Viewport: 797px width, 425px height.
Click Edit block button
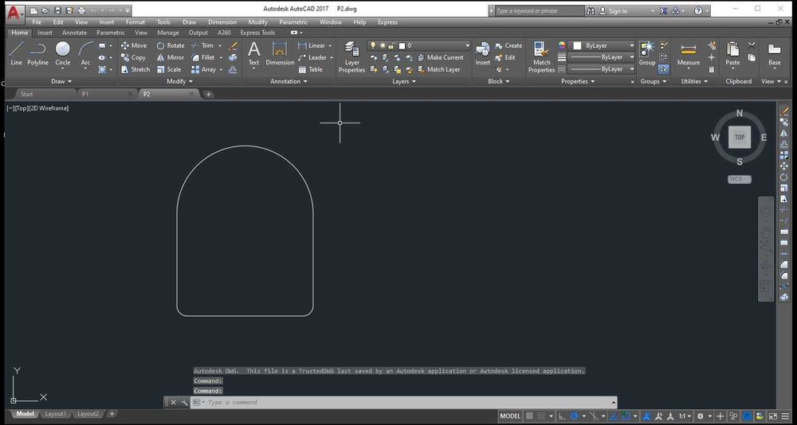pos(505,57)
